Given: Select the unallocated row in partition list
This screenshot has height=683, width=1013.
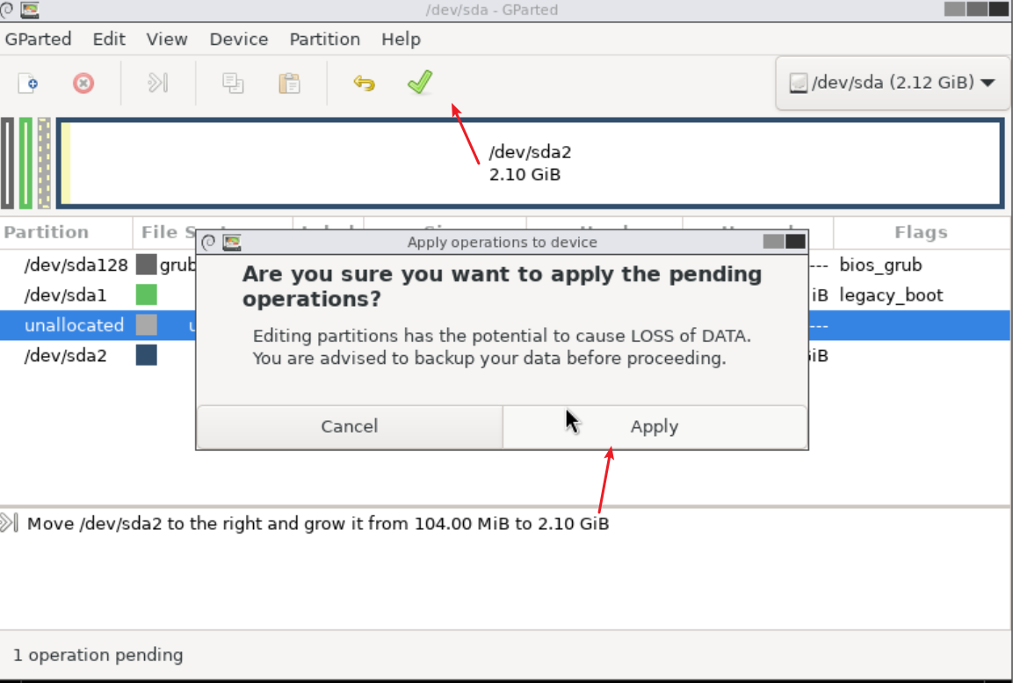Looking at the screenshot, I should [x=75, y=325].
